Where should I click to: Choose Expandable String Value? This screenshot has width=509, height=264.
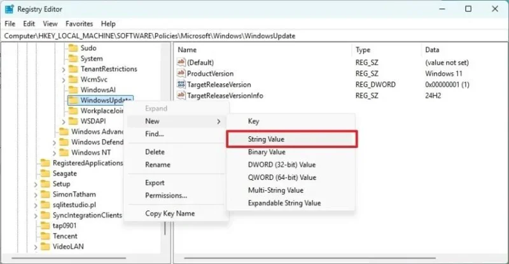291,203
